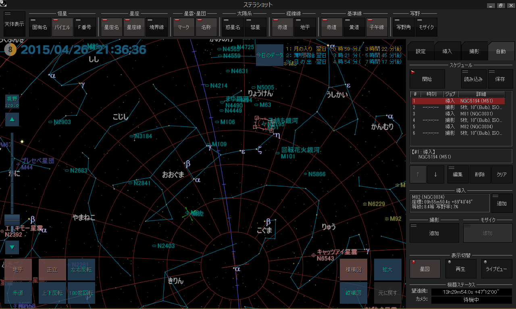The height and width of the screenshot is (309, 516).
Task: Move schedule item down with ↓ arrow
Action: coord(435,174)
